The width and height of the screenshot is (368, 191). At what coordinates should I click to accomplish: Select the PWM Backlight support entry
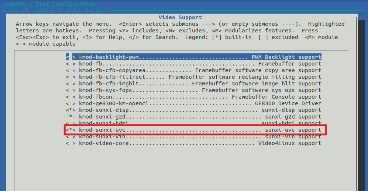click(200, 57)
